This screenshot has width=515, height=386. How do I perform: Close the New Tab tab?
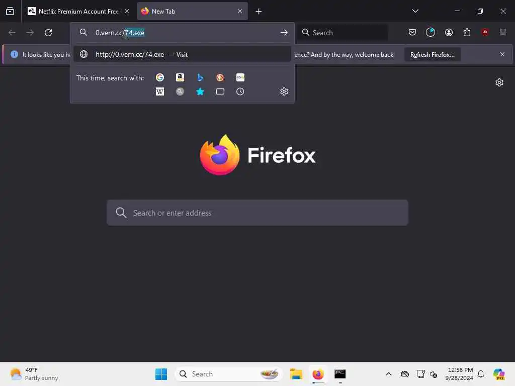(240, 11)
